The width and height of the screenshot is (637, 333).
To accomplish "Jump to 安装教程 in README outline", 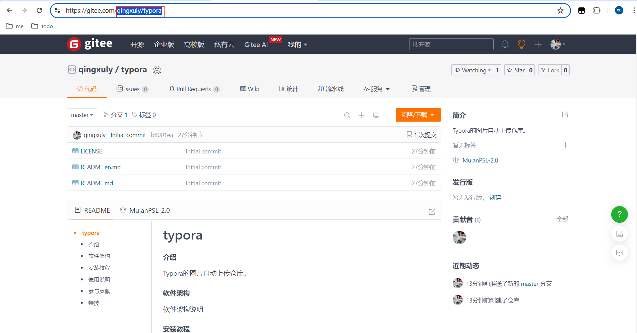I will (x=99, y=268).
